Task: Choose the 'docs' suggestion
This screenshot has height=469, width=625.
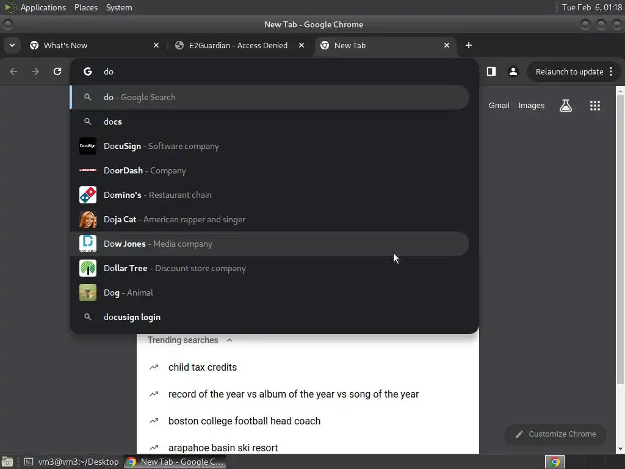Action: pos(269,122)
